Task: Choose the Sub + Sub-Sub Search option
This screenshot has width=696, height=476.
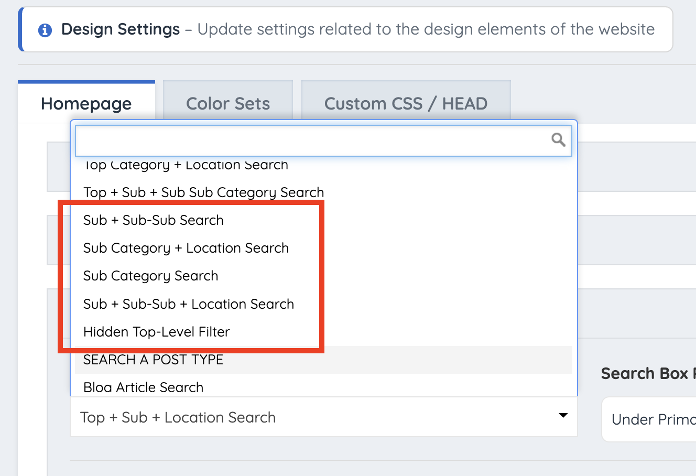Action: tap(154, 220)
